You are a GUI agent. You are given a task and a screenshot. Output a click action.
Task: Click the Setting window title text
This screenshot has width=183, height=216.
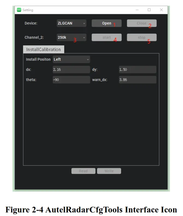pos(28,10)
